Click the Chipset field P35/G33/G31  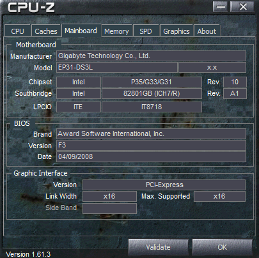pos(152,82)
